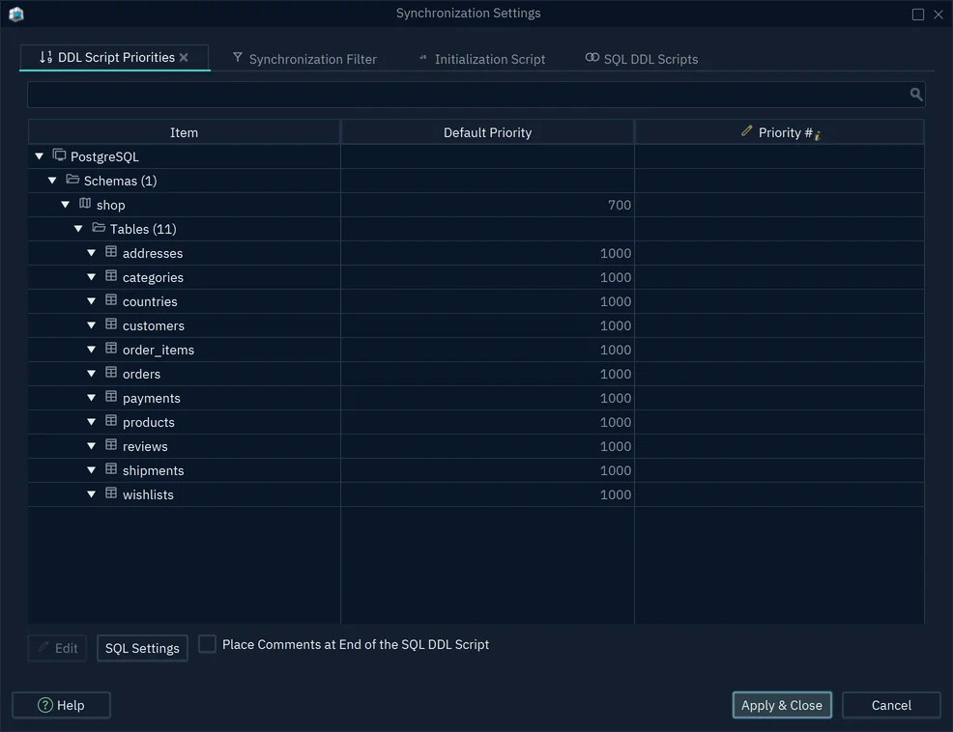Click the application logo icon in title bar
The image size is (953, 732).
[x=16, y=14]
